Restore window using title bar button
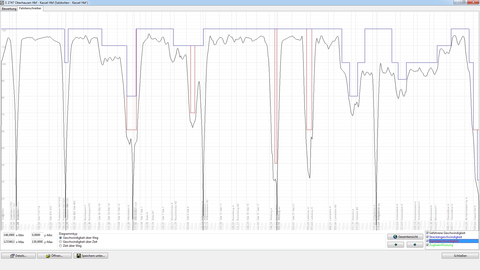The height and width of the screenshot is (270, 480). (463, 2)
